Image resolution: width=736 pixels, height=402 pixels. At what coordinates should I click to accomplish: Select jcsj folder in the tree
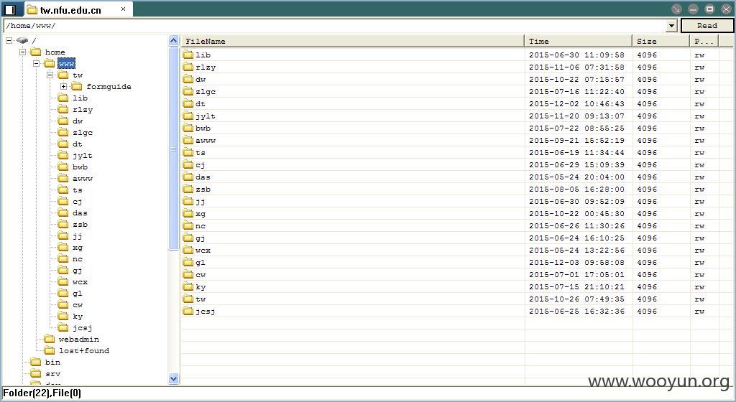coord(82,328)
